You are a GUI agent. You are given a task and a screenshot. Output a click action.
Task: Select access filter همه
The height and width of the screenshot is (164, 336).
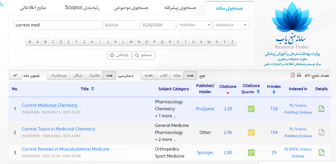[x=109, y=75]
